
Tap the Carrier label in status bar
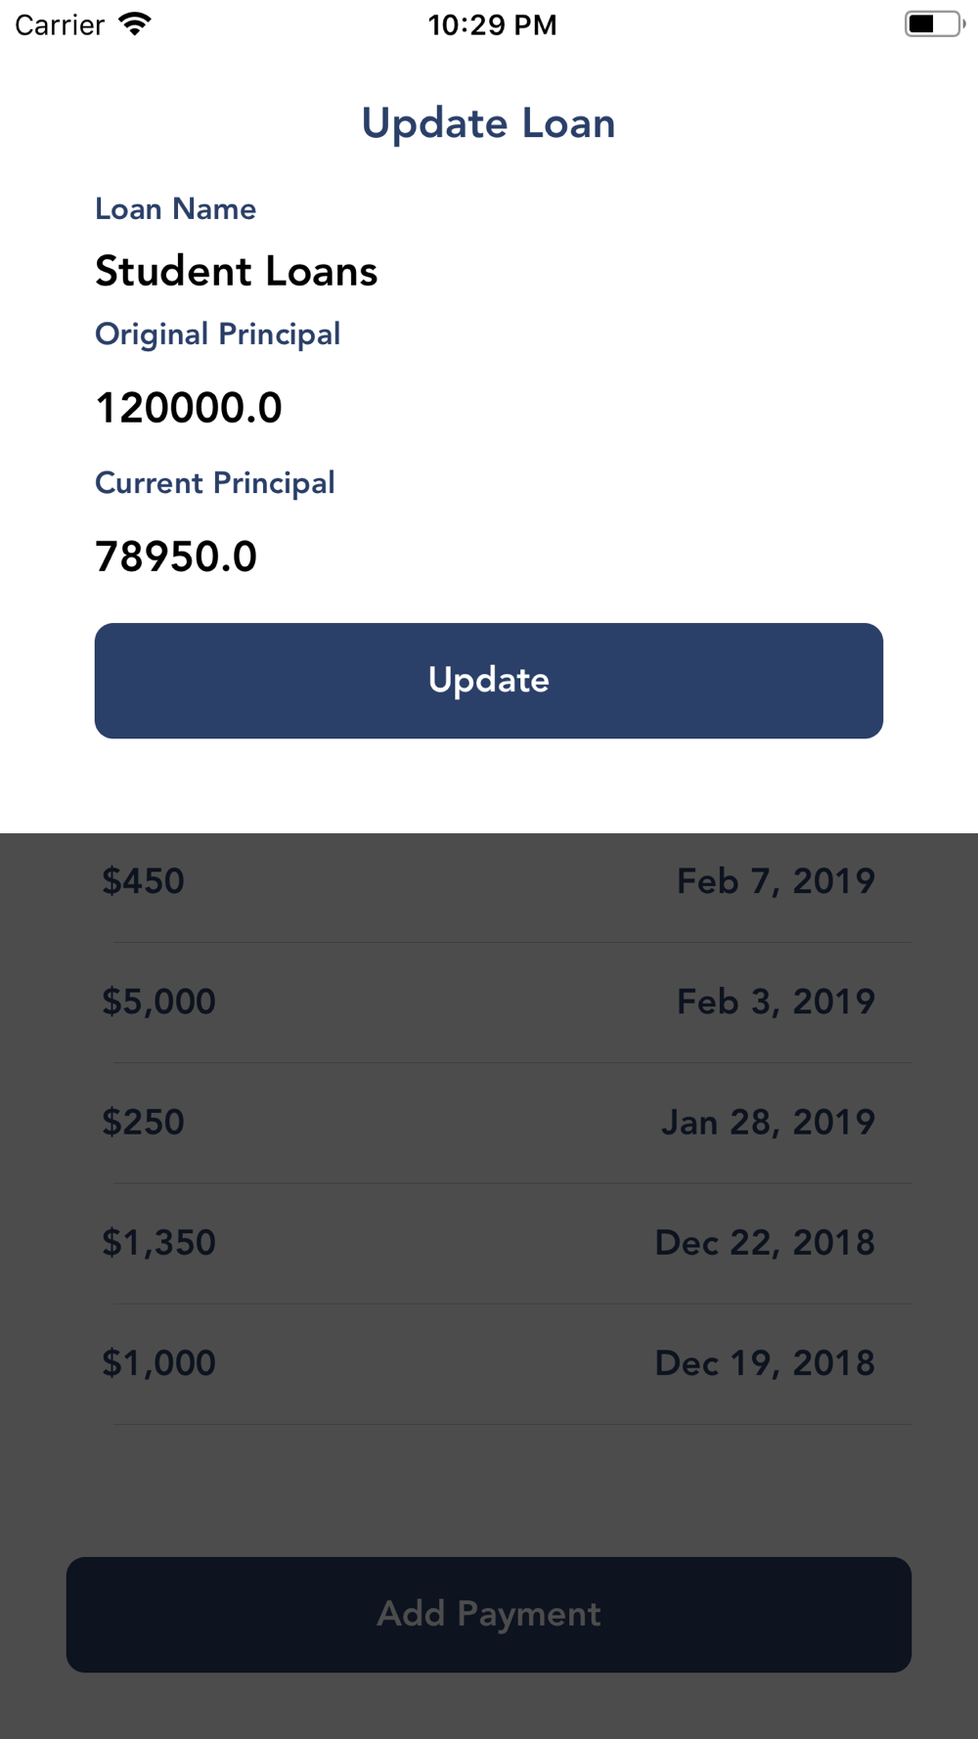[60, 25]
